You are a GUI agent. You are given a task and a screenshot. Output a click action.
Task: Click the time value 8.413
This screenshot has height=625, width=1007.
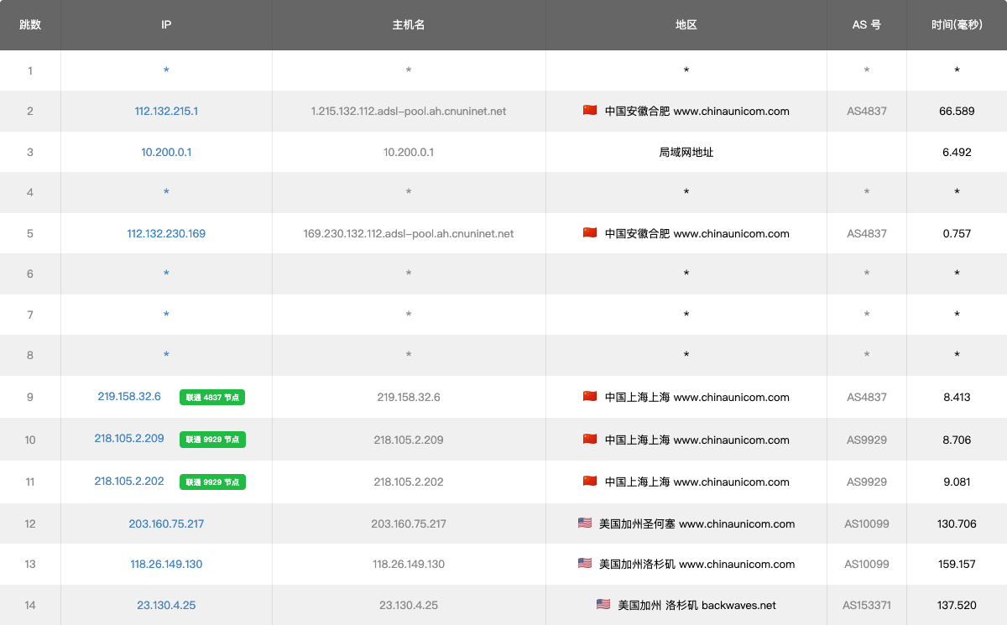[957, 397]
